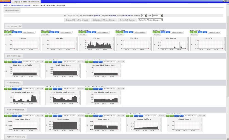Click the CSV button for Cached Memory
Viewport: 229px width, 140px height.
coord(46,116)
